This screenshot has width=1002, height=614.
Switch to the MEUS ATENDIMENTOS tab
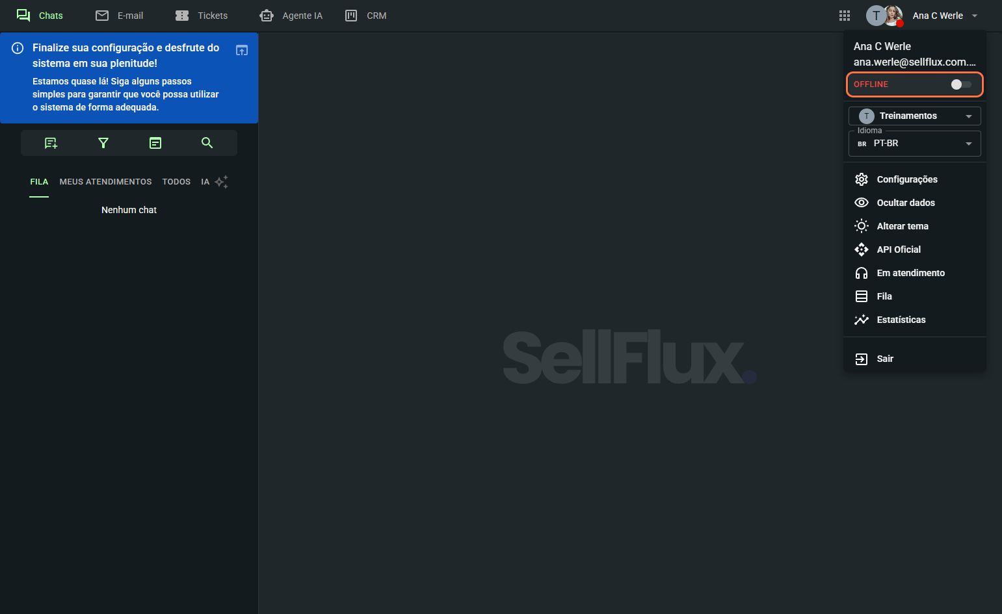click(105, 182)
